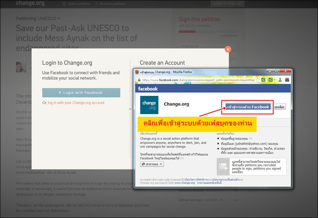Click 'Browse petitions' in background page header
The height and width of the screenshot is (218, 318).
pyautogui.click(x=111, y=4)
